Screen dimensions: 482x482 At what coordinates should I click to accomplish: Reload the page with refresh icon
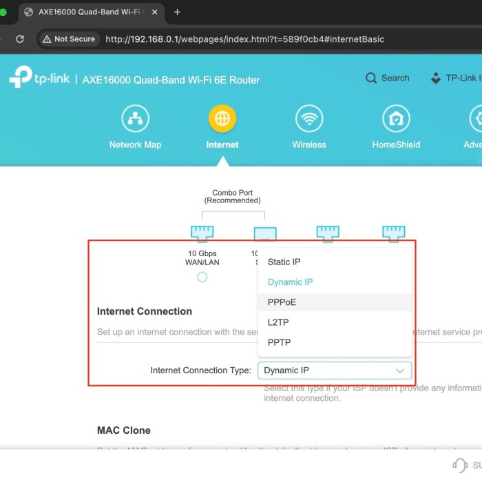click(20, 39)
